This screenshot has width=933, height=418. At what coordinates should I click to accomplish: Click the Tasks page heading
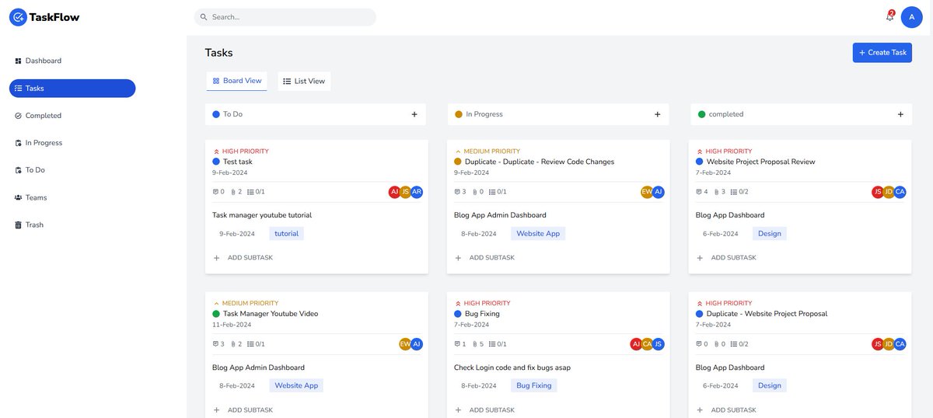click(218, 53)
